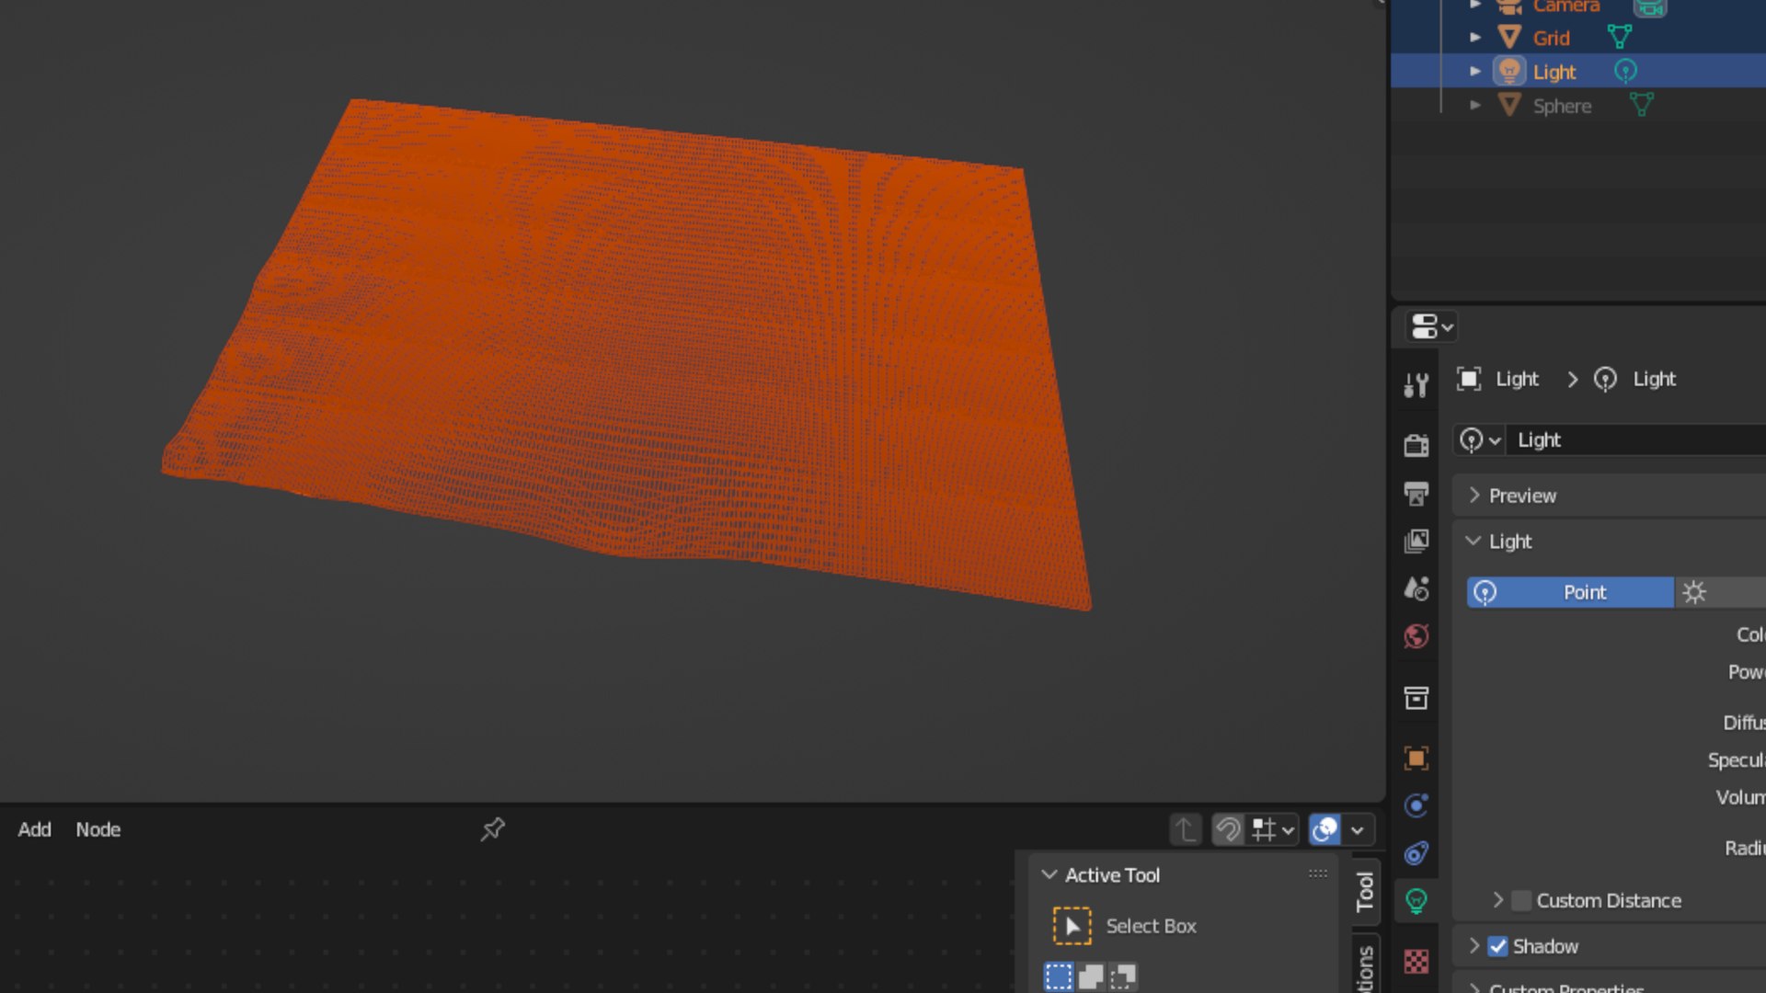The height and width of the screenshot is (993, 1766).
Task: Toggle node snapping magnet button
Action: (1228, 829)
